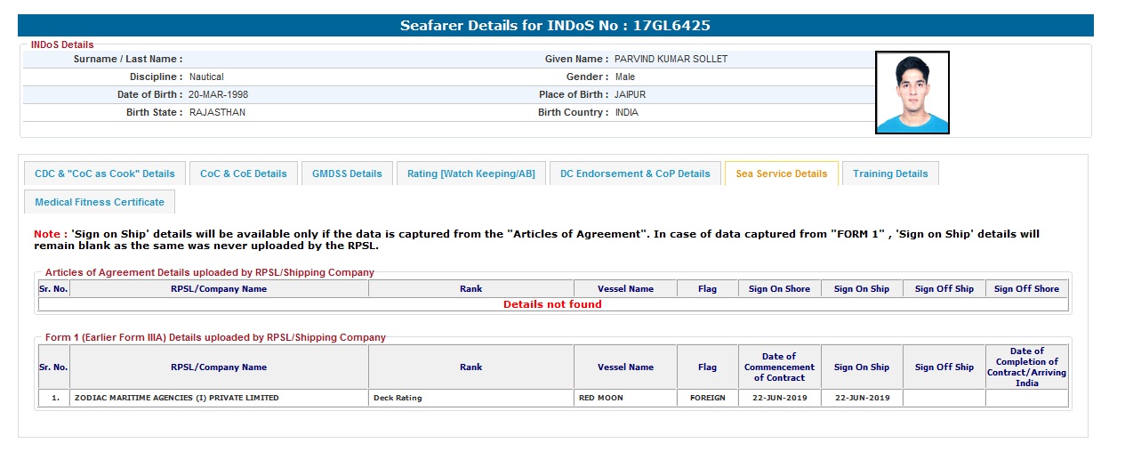Go to DC Endorsement & CoP Details tab

coord(635,174)
